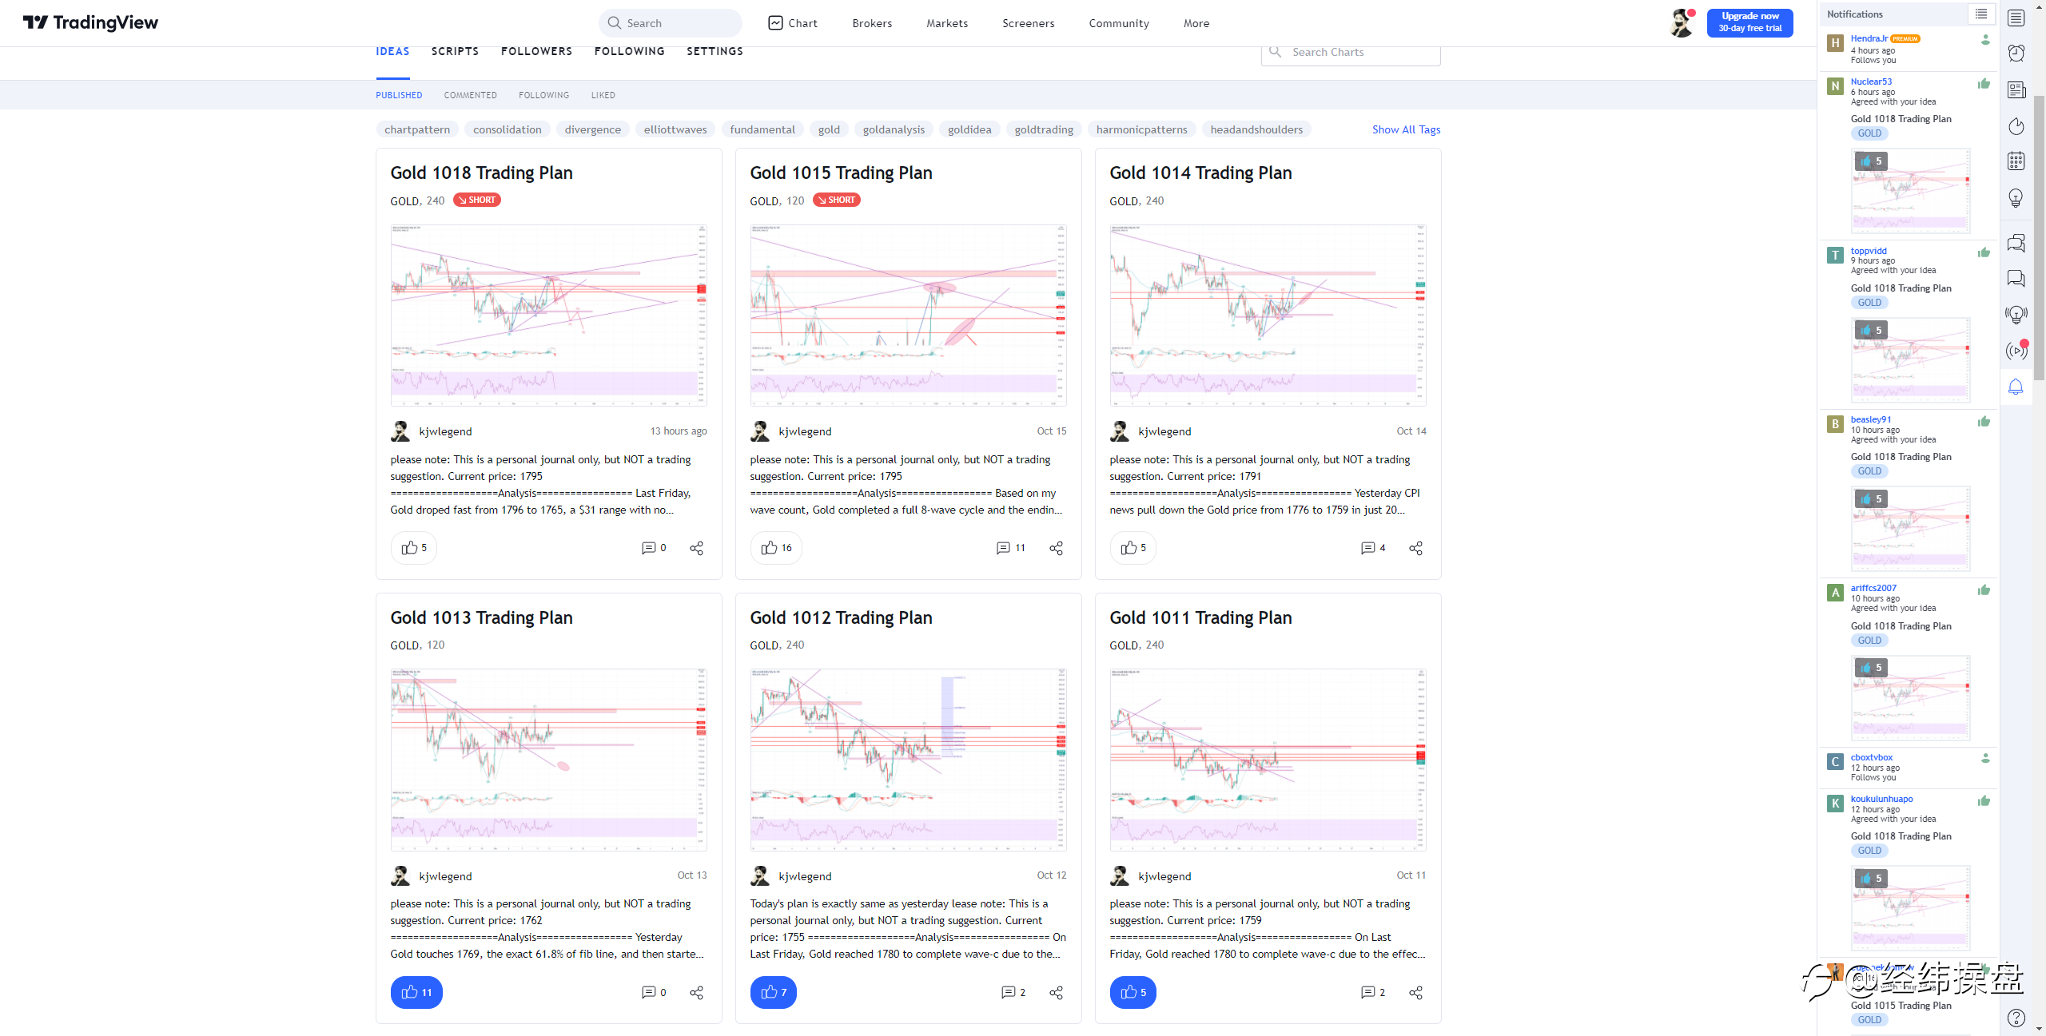This screenshot has height=1036, width=2046.
Task: Open the More menu in top navigation
Action: point(1196,23)
